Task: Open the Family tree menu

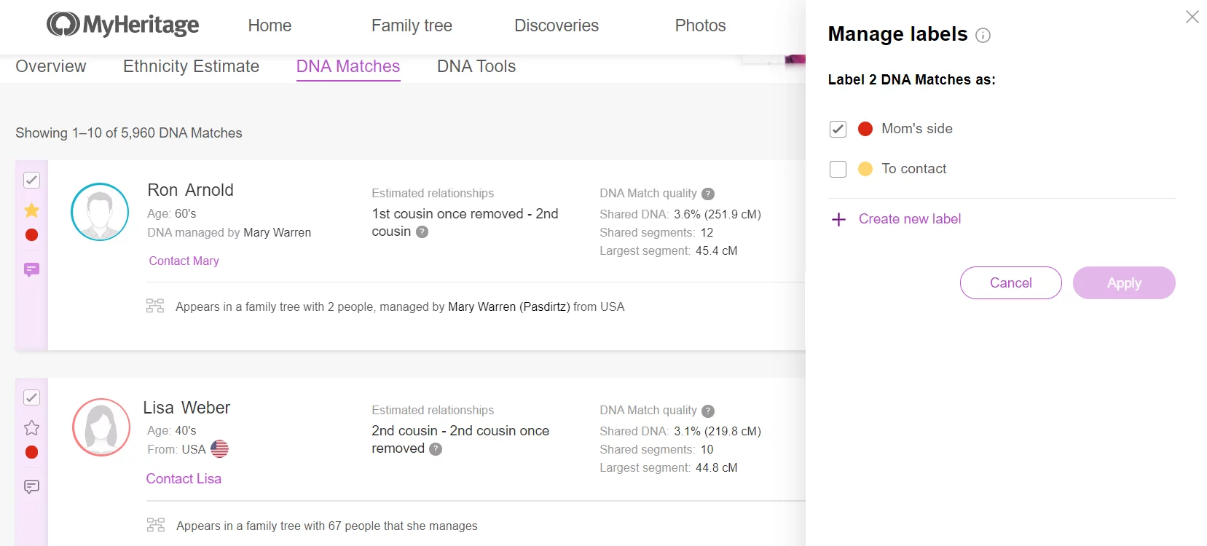Action: 412,25
